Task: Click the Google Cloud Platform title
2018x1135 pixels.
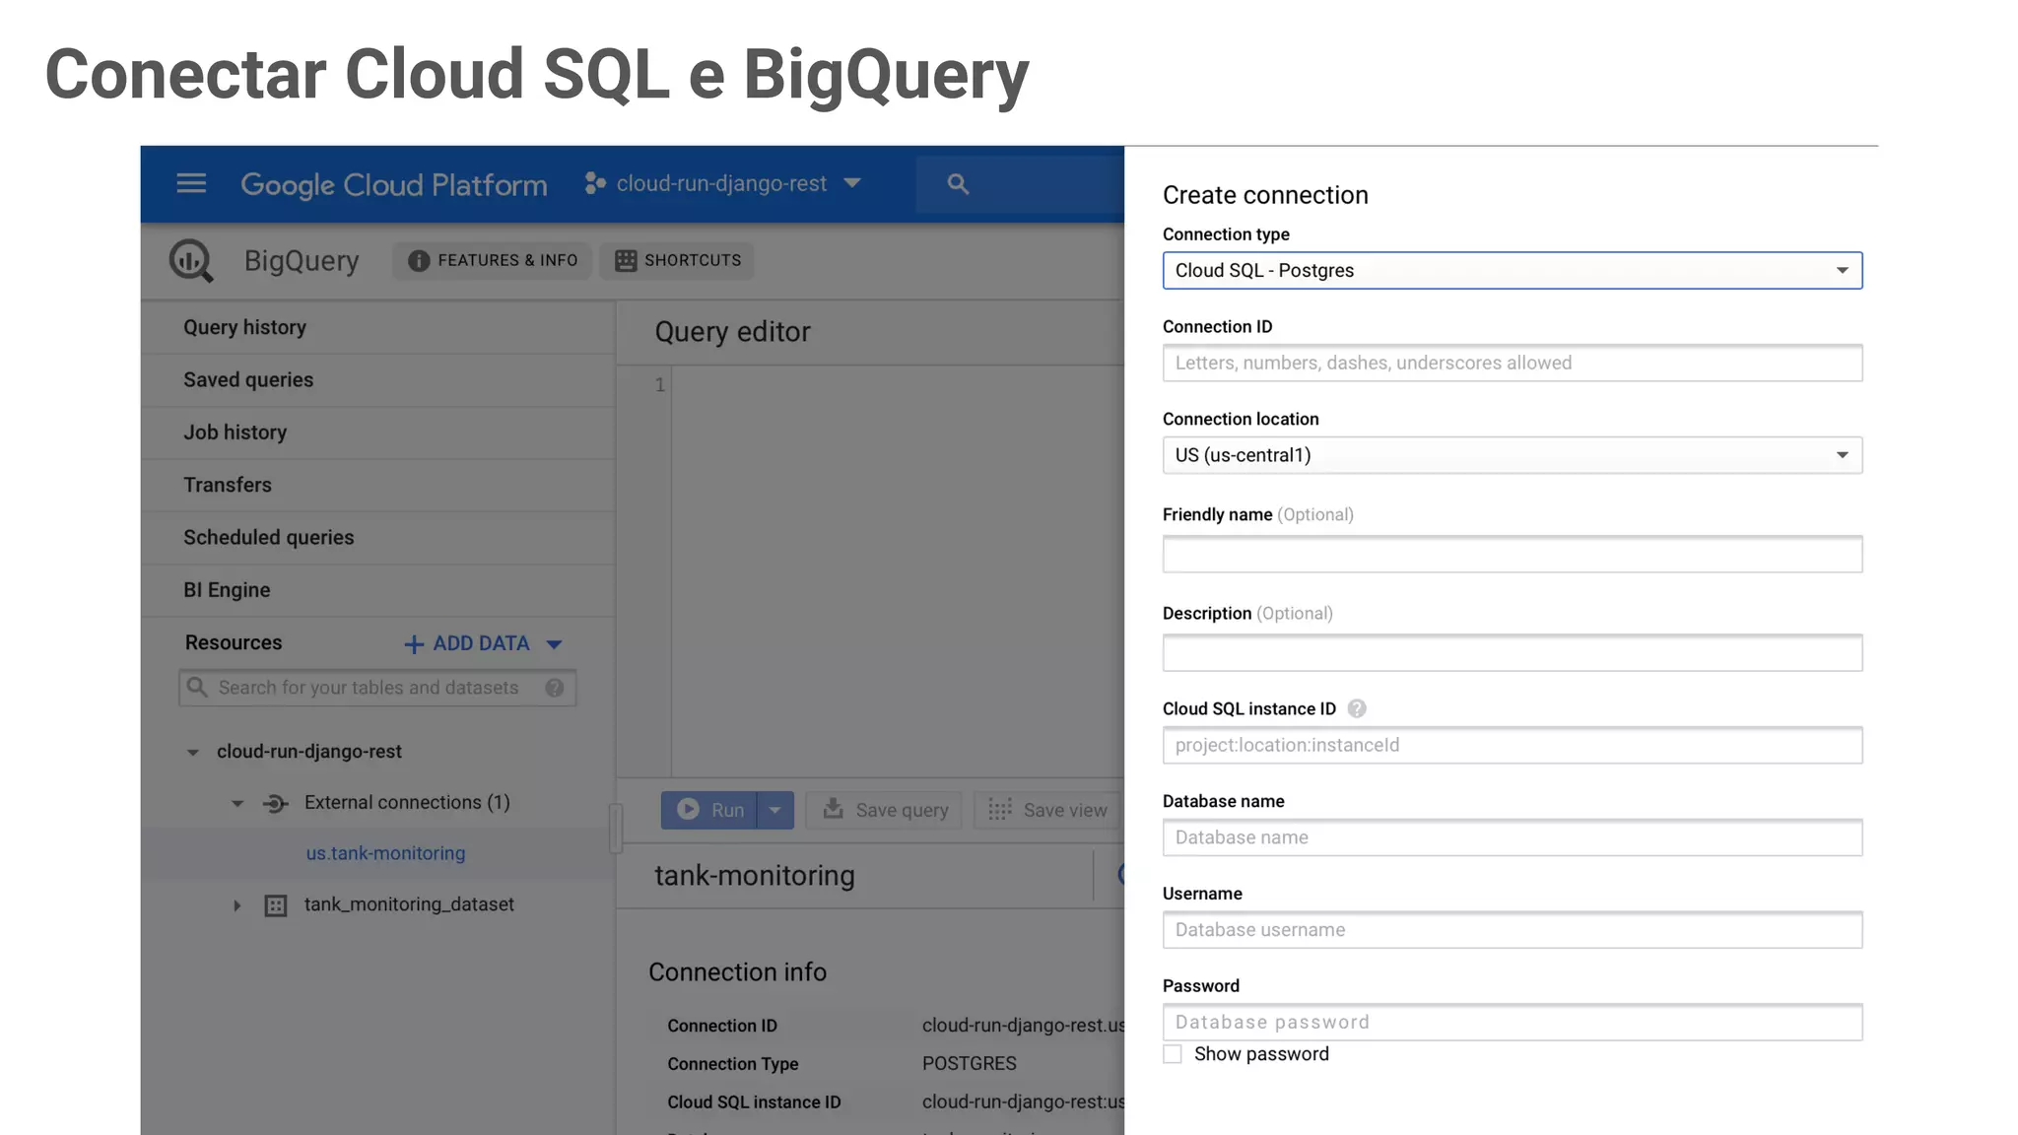Action: (x=394, y=184)
